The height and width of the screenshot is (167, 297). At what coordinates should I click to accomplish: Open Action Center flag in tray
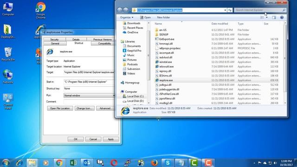pyautogui.click(x=259, y=163)
